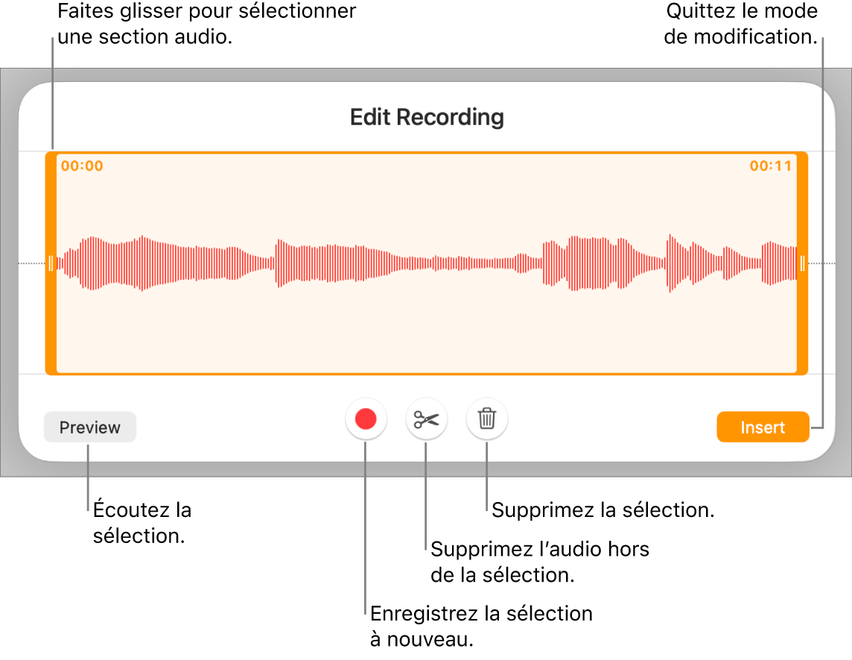Click the Edit Recording title text
The height and width of the screenshot is (660, 852).
point(426,117)
